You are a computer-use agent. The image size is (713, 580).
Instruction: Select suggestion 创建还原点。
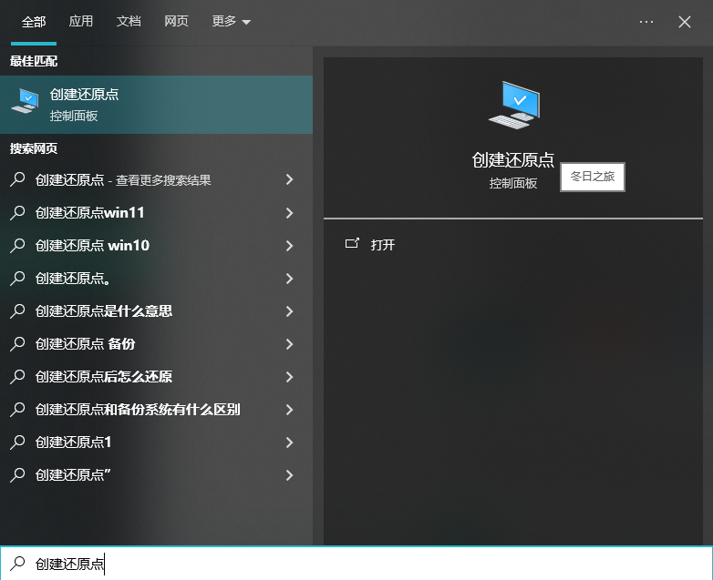157,278
